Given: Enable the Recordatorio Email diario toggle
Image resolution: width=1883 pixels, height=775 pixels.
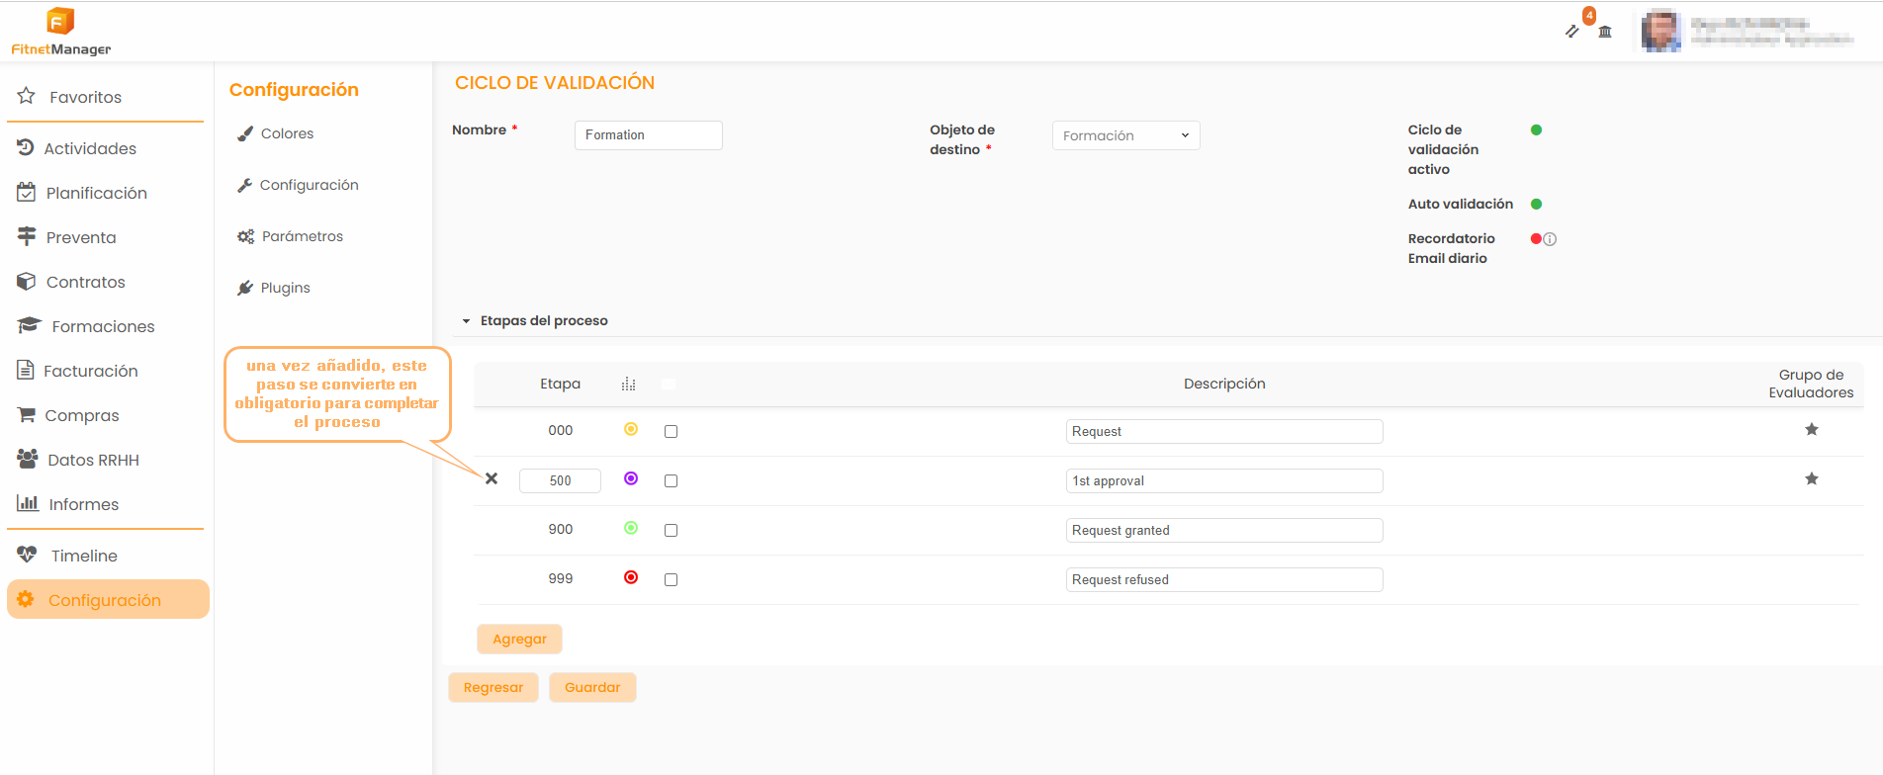Looking at the screenshot, I should [x=1536, y=239].
